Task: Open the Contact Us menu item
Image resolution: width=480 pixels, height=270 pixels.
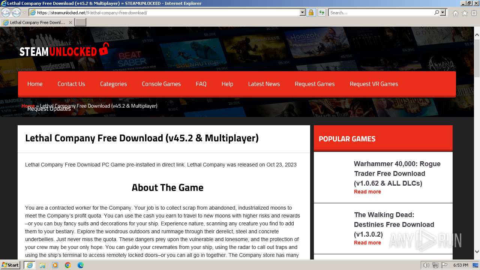Action: tap(71, 84)
